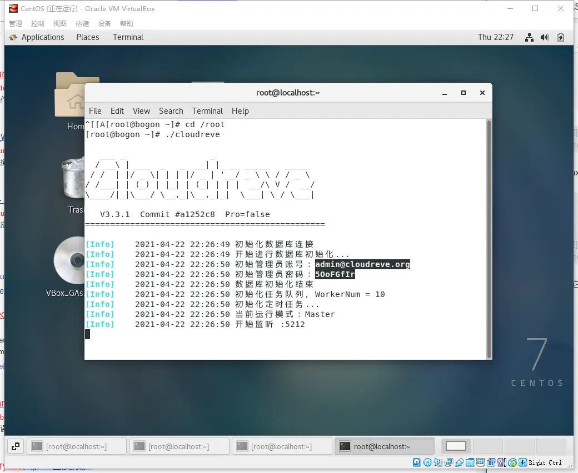The image size is (578, 473).
Task: Switch to the fourth workspace
Action: (551, 446)
